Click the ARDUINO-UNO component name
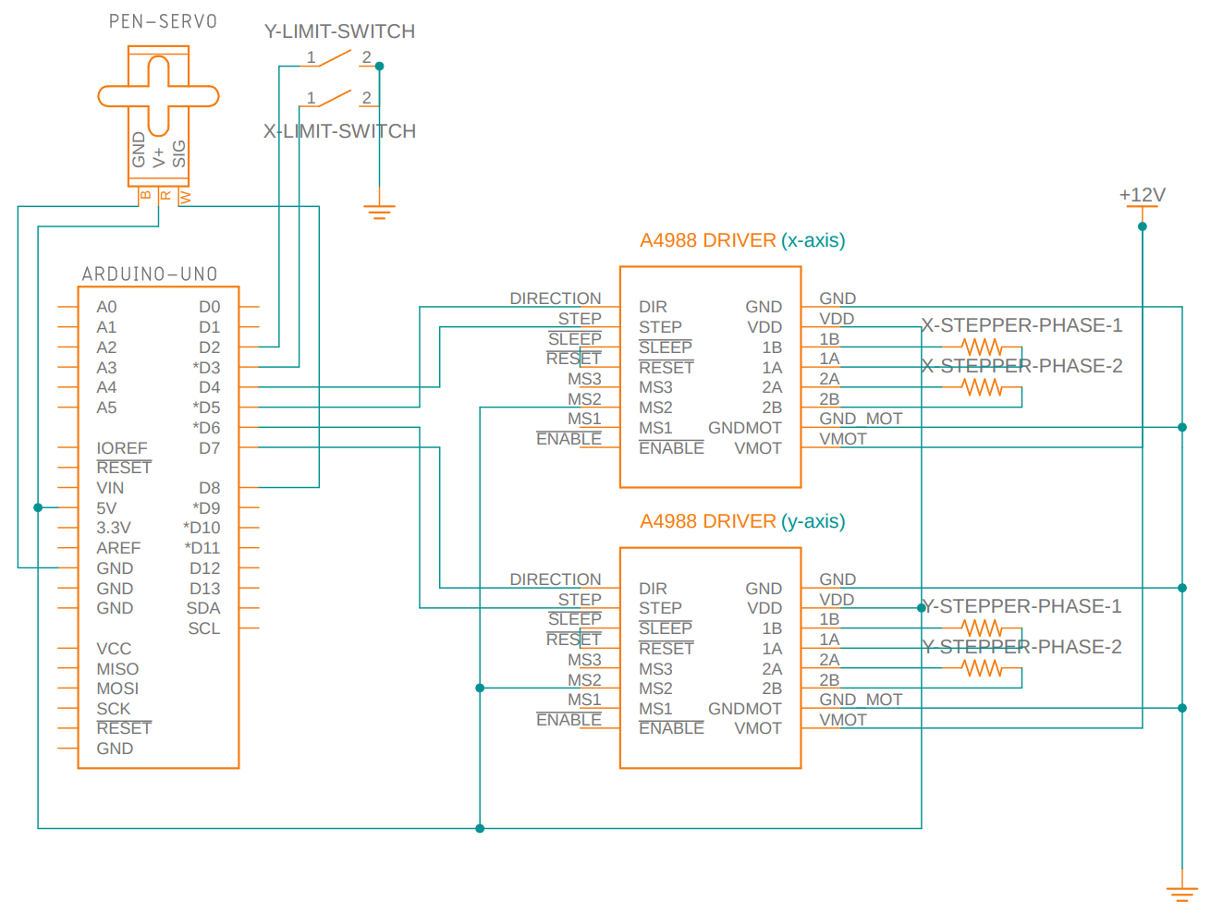This screenshot has width=1211, height=914. click(150, 274)
